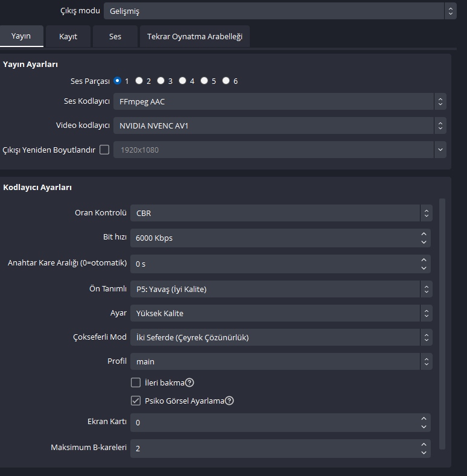Click help icon beside Psiko Görsel Ayarlama

click(229, 401)
